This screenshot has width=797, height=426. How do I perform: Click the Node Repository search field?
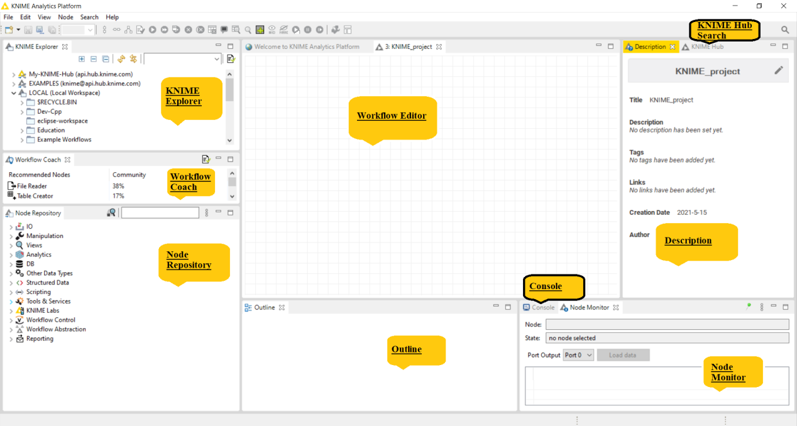tap(160, 213)
